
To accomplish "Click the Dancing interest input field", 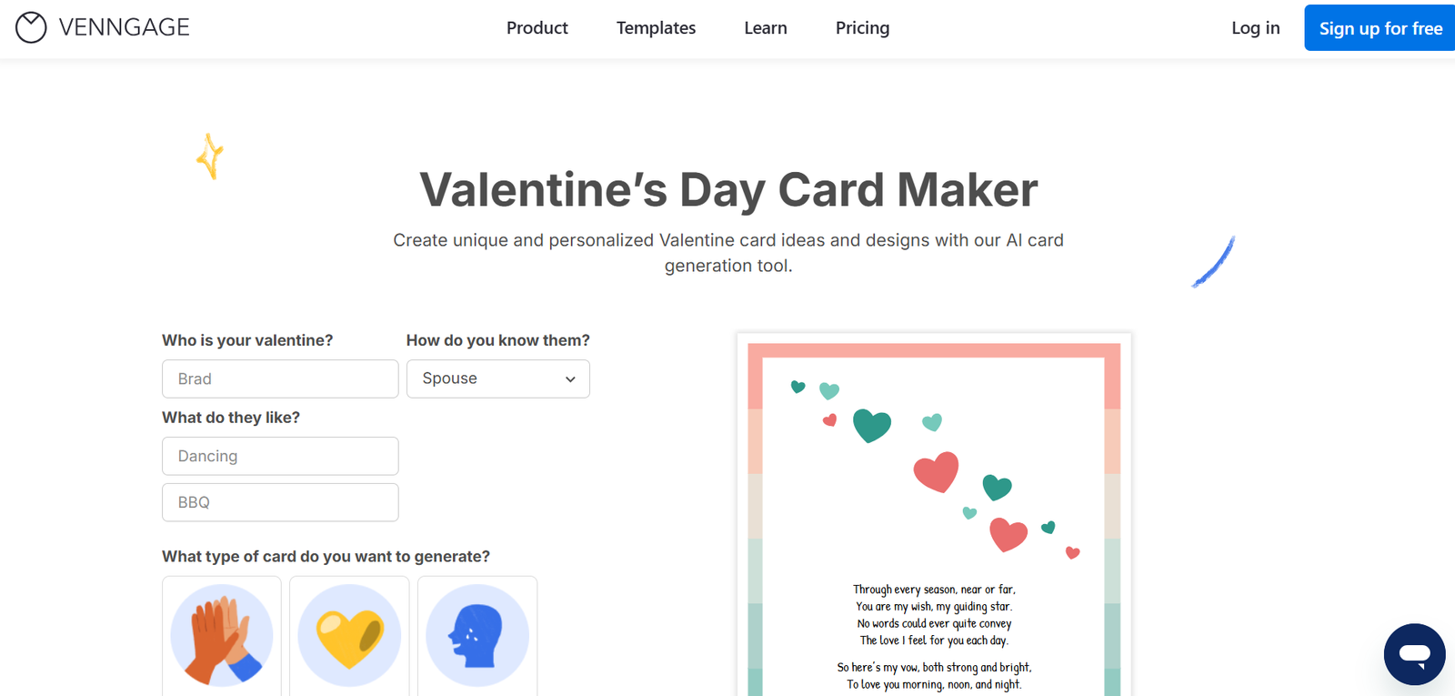I will pos(280,456).
